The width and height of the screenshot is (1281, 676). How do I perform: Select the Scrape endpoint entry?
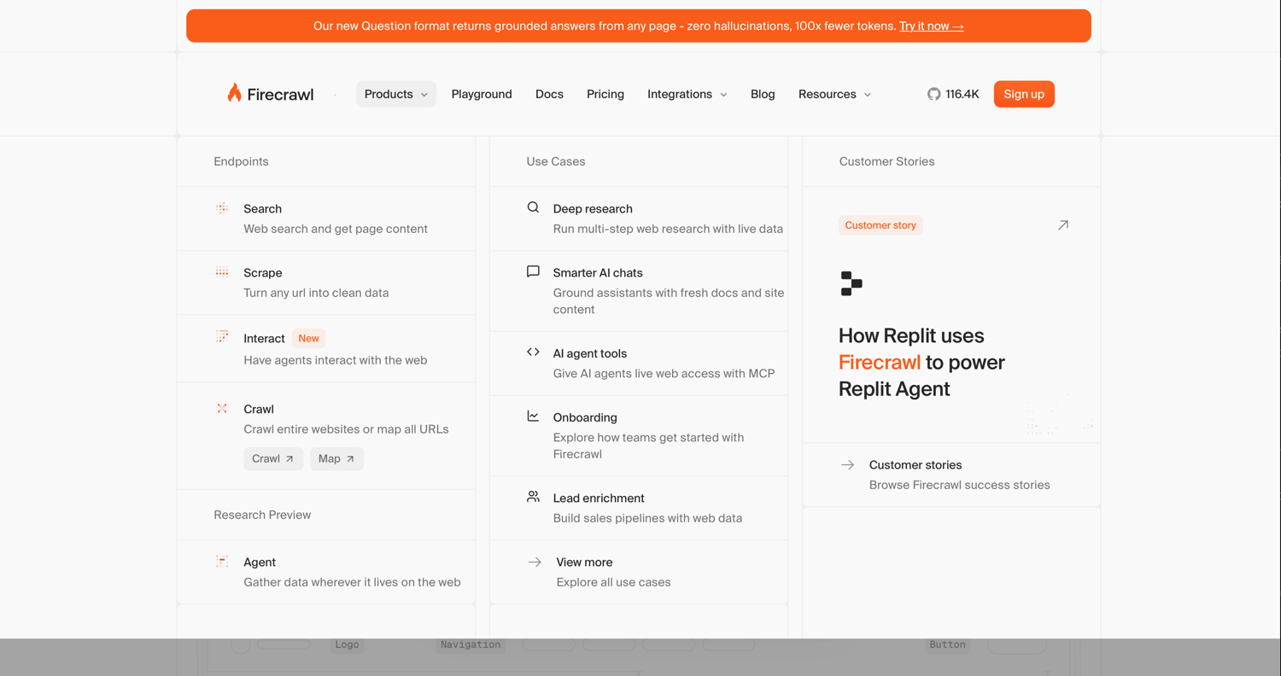pos(326,283)
